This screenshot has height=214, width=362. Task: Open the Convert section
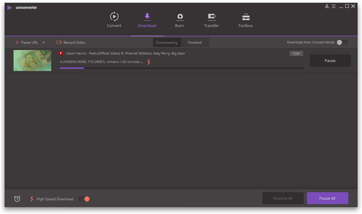114,20
